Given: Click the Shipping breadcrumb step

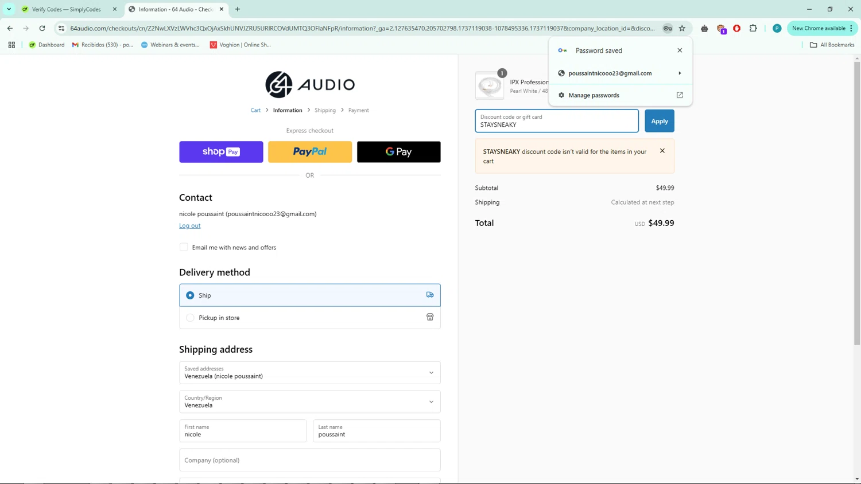Looking at the screenshot, I should [x=325, y=110].
